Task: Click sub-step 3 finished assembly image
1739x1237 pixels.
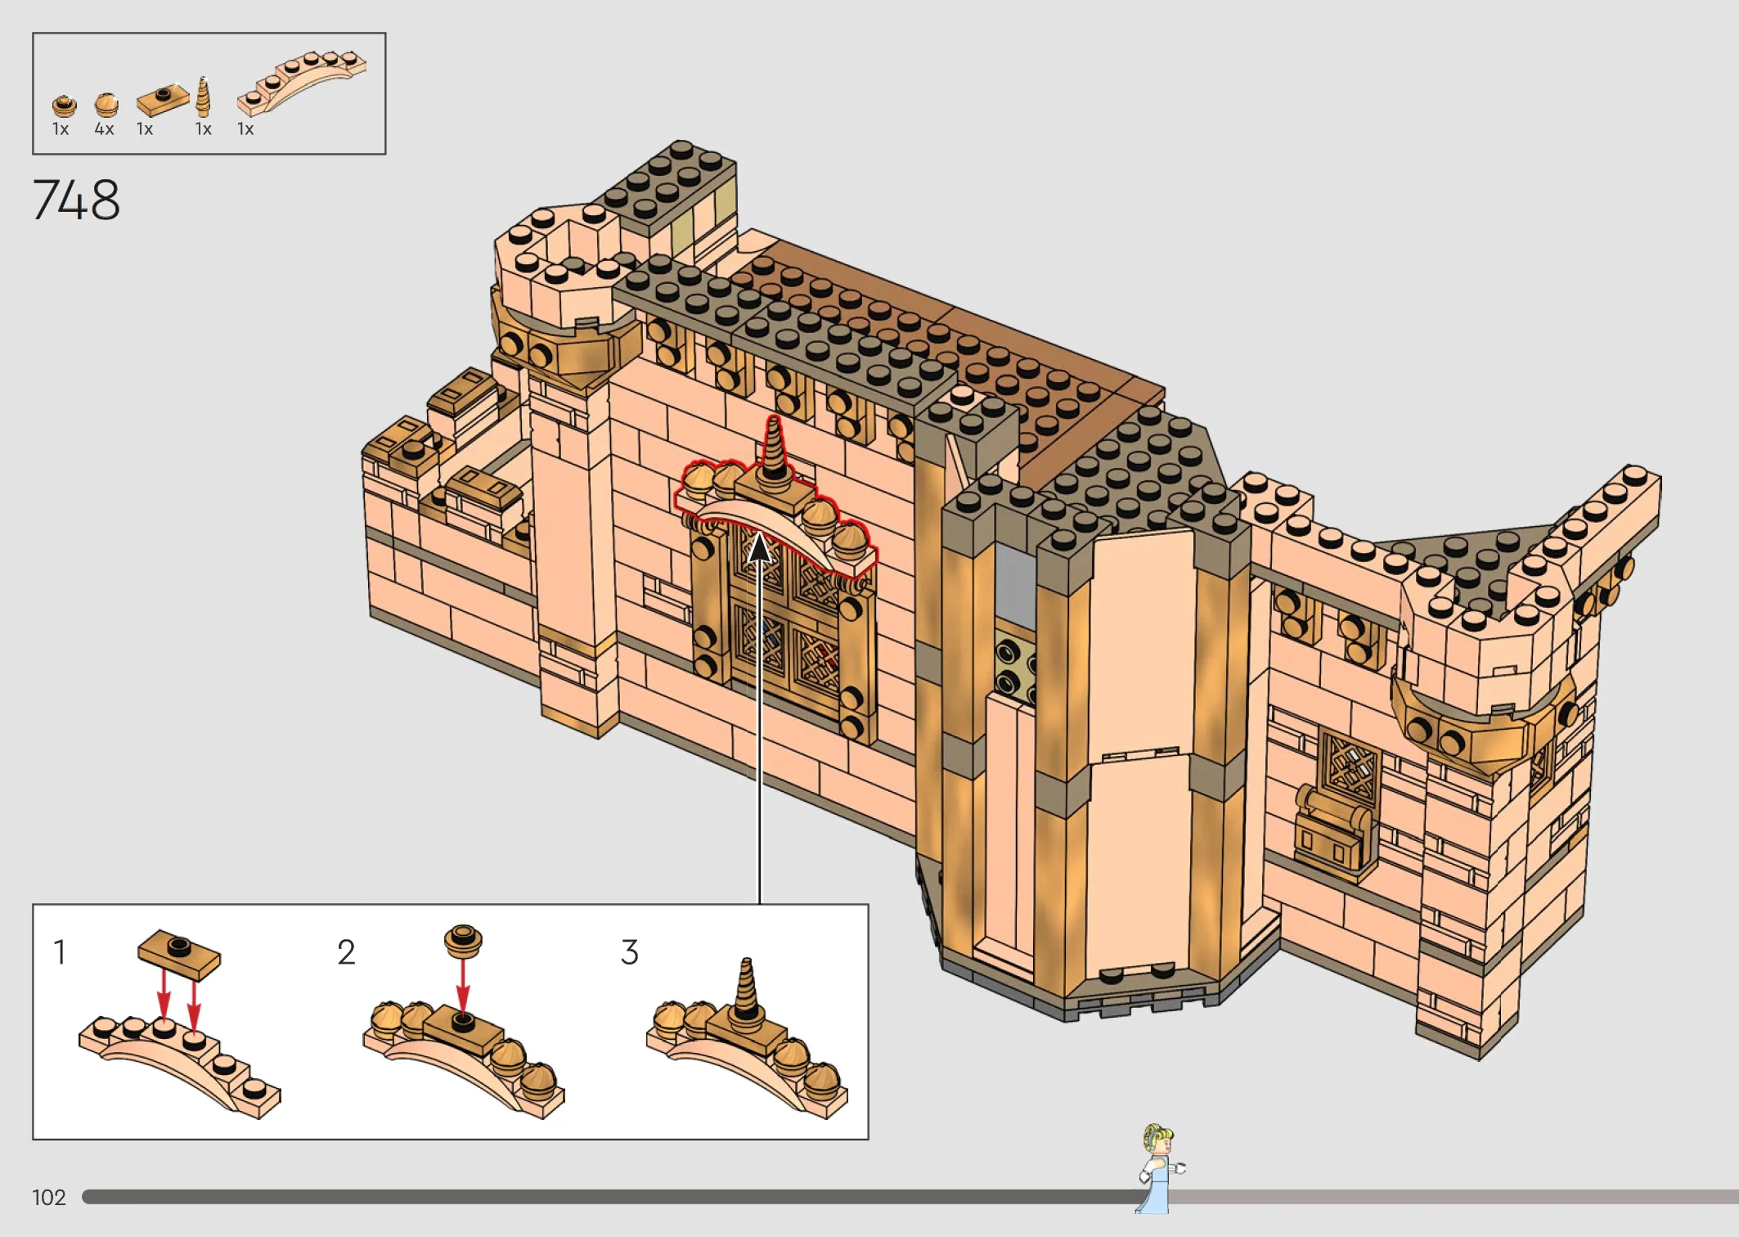Action: click(747, 1037)
